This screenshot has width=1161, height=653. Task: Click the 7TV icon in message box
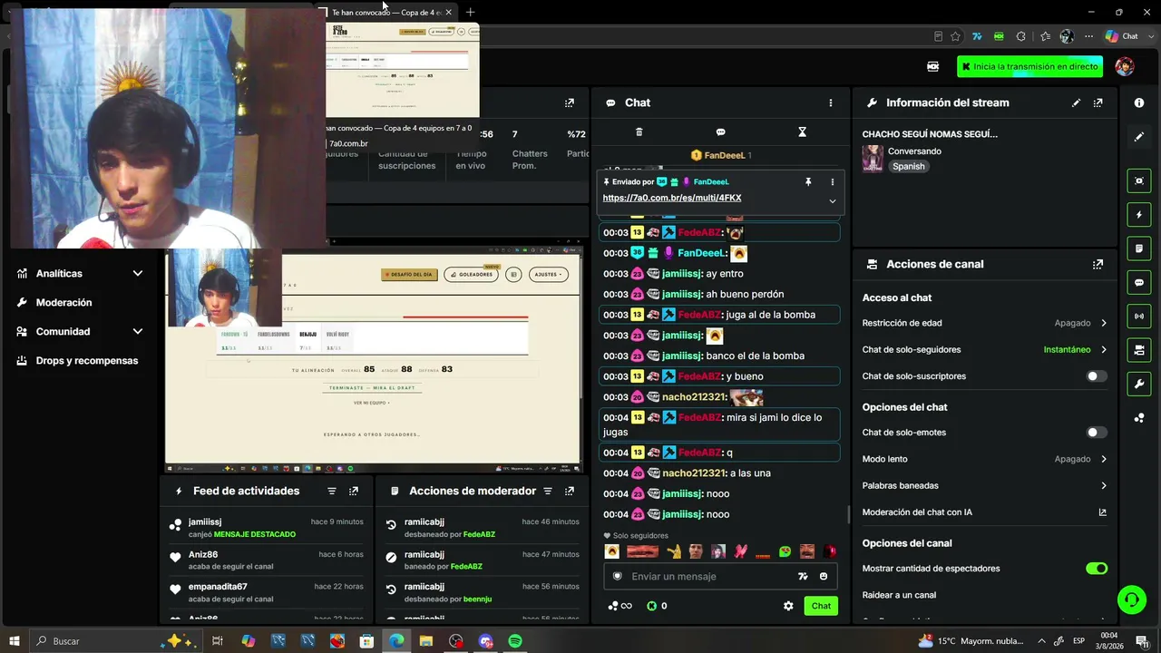(803, 576)
